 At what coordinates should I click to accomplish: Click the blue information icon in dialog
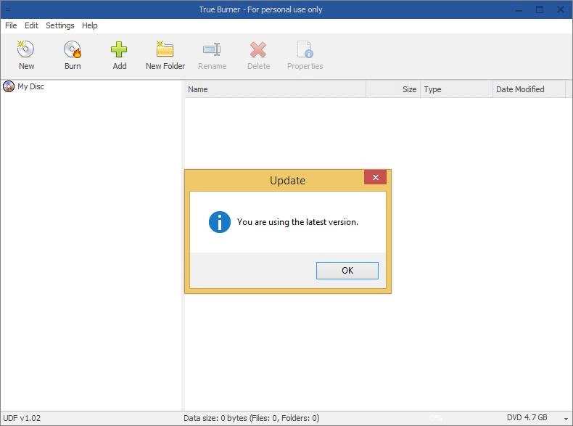pos(220,222)
